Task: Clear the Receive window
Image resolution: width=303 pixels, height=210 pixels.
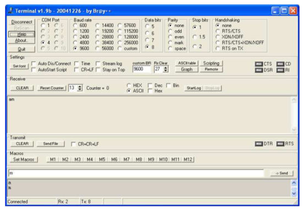Action: [22, 88]
